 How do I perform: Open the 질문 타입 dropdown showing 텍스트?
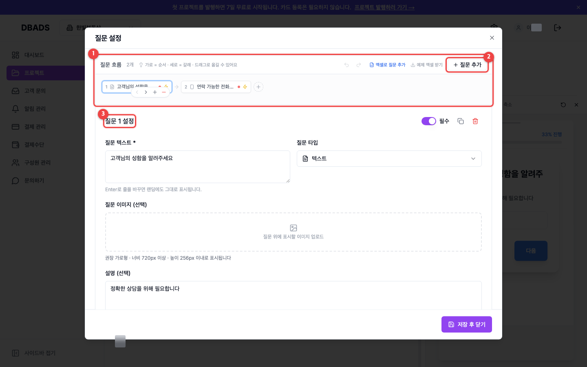pos(389,159)
